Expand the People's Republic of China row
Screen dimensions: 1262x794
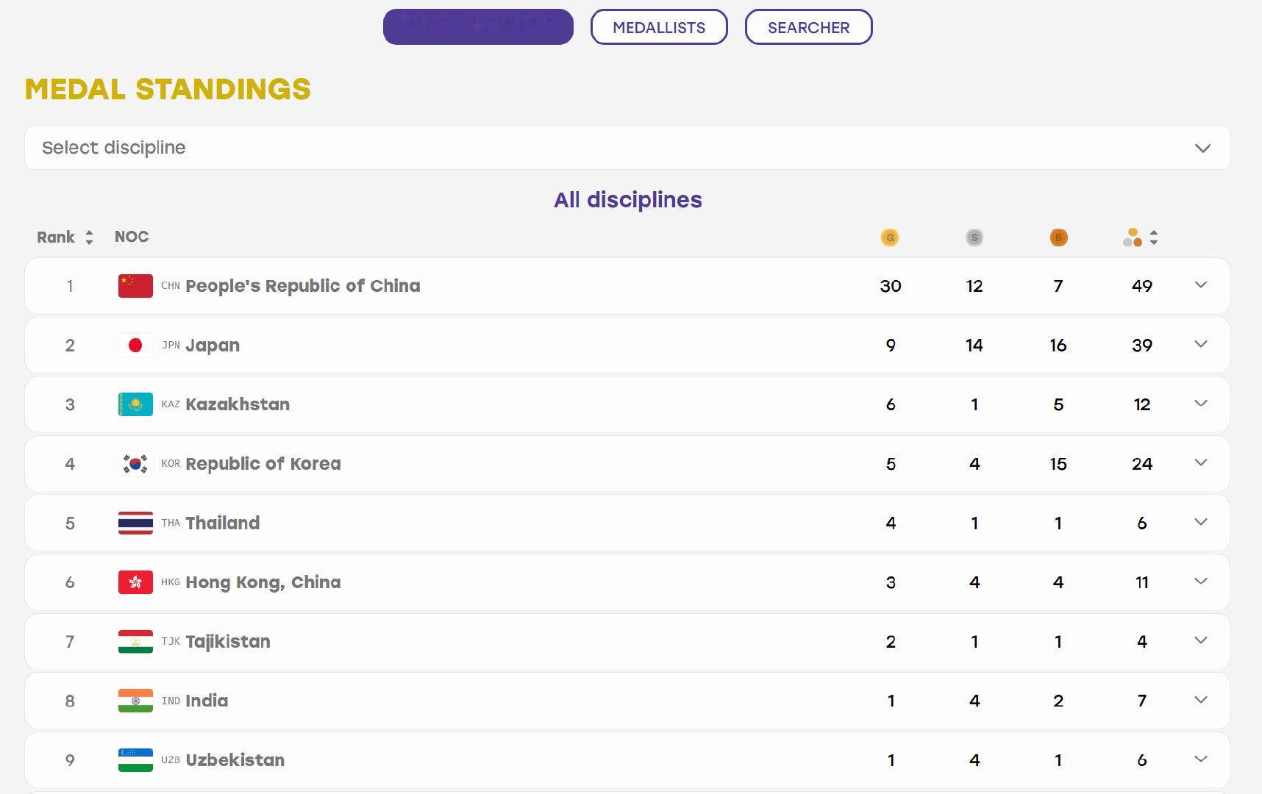pyautogui.click(x=1201, y=285)
